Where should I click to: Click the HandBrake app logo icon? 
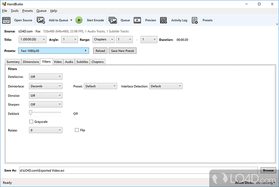click(x=4, y=4)
